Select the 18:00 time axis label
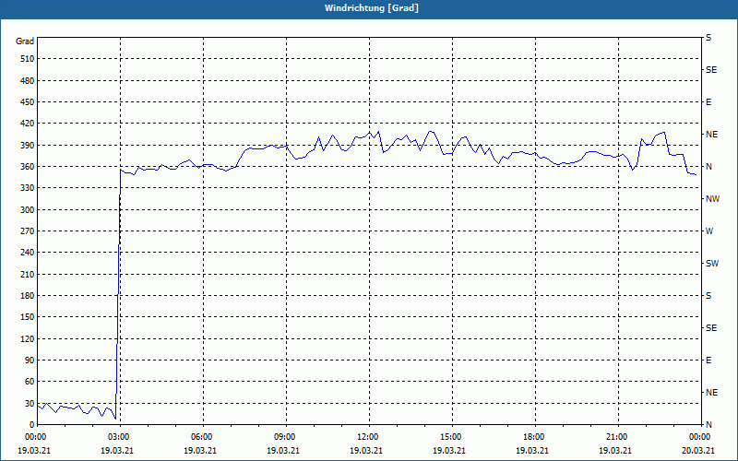 click(x=535, y=437)
